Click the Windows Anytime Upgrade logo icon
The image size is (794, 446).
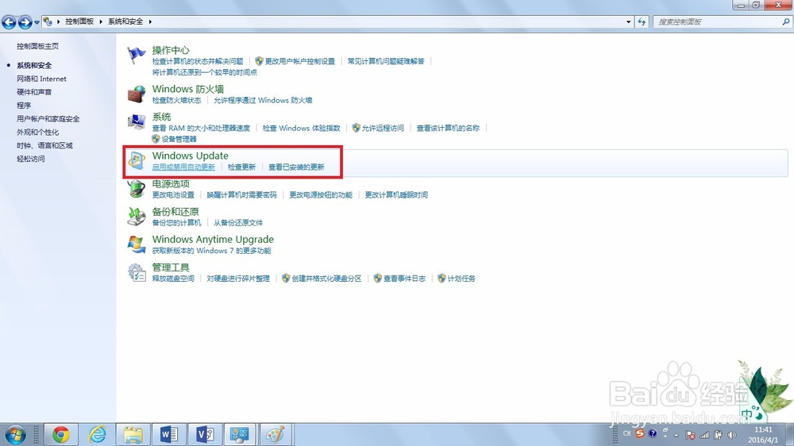click(137, 244)
